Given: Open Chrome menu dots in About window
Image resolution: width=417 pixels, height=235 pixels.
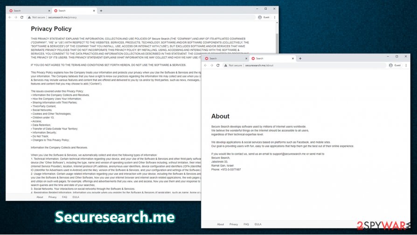Looking at the screenshot, I should point(406,65).
